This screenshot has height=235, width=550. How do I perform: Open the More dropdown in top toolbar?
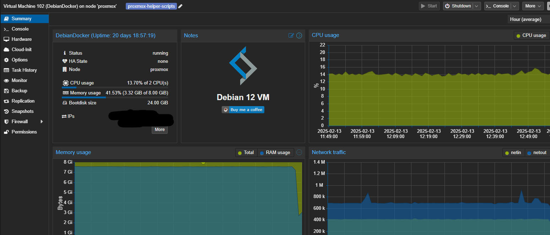533,6
